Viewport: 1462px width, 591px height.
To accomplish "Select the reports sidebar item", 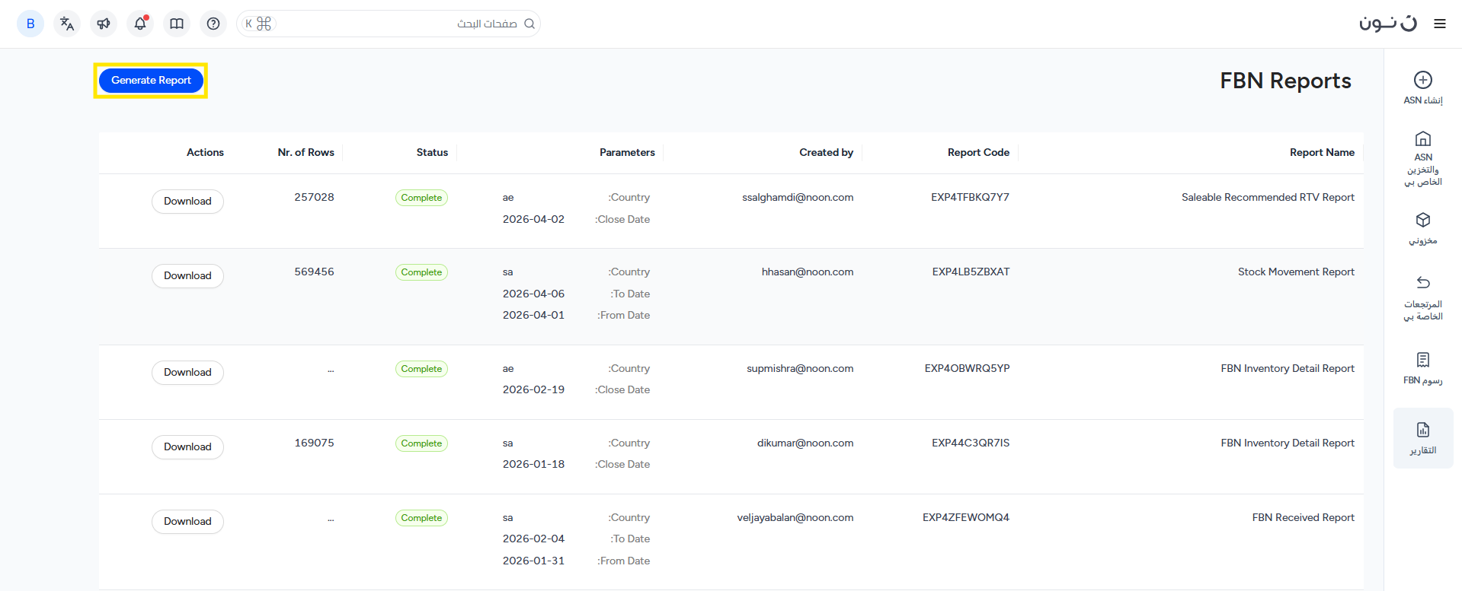I will 1422,438.
